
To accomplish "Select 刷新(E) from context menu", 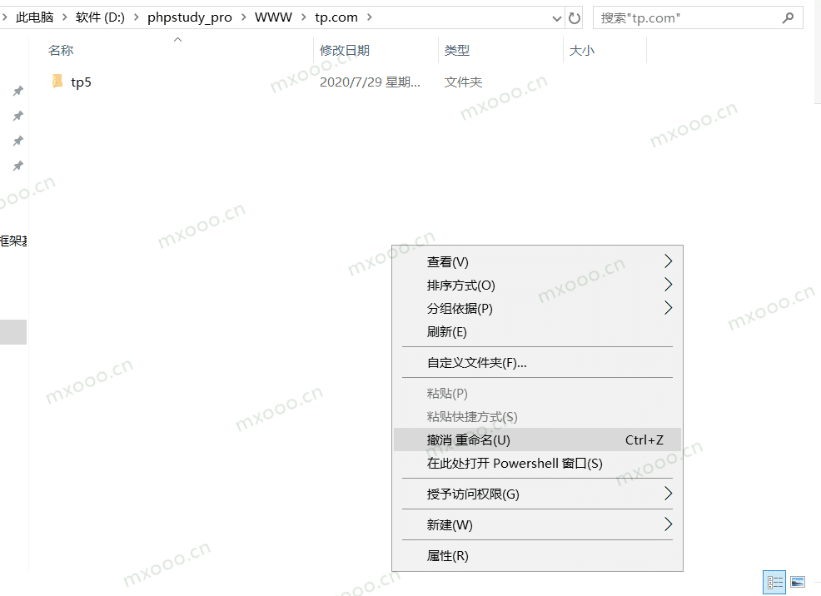I will [x=447, y=332].
